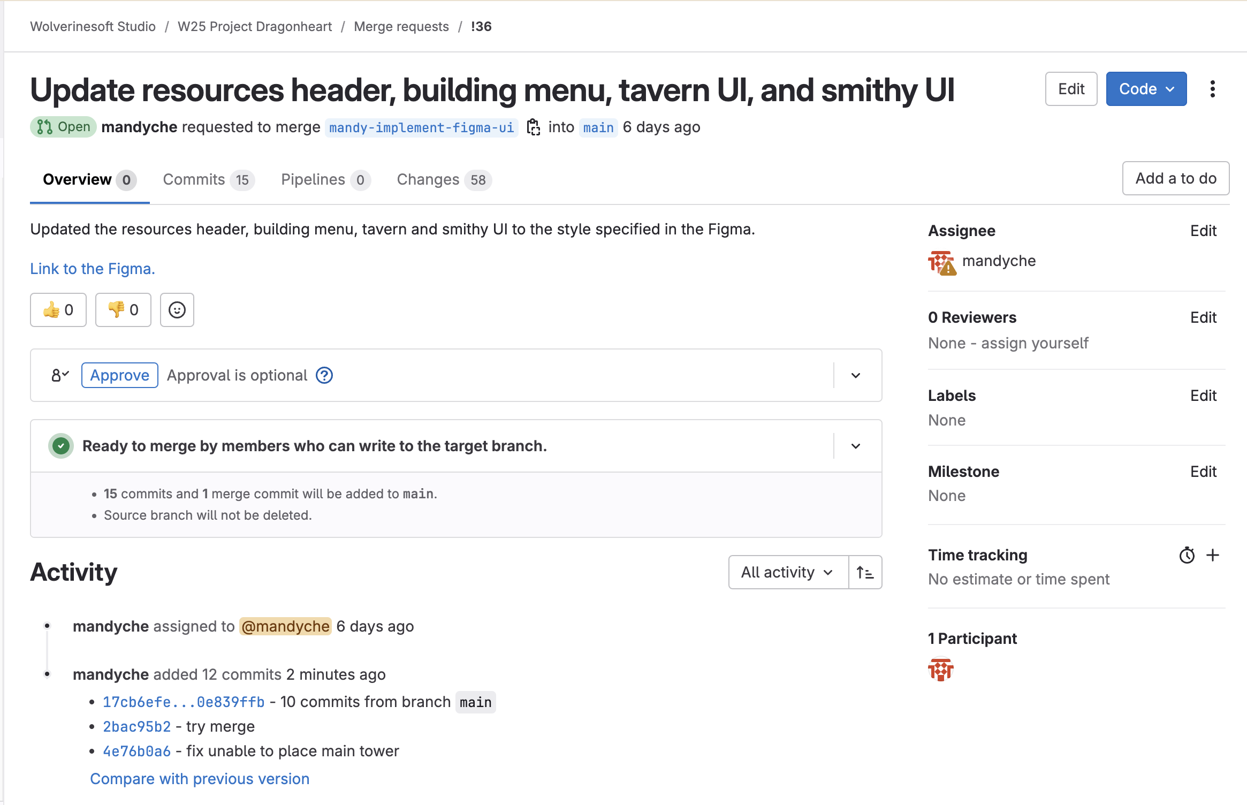Screen dimensions: 1247x805
Task: Click the approval rules person icon
Action: point(60,375)
